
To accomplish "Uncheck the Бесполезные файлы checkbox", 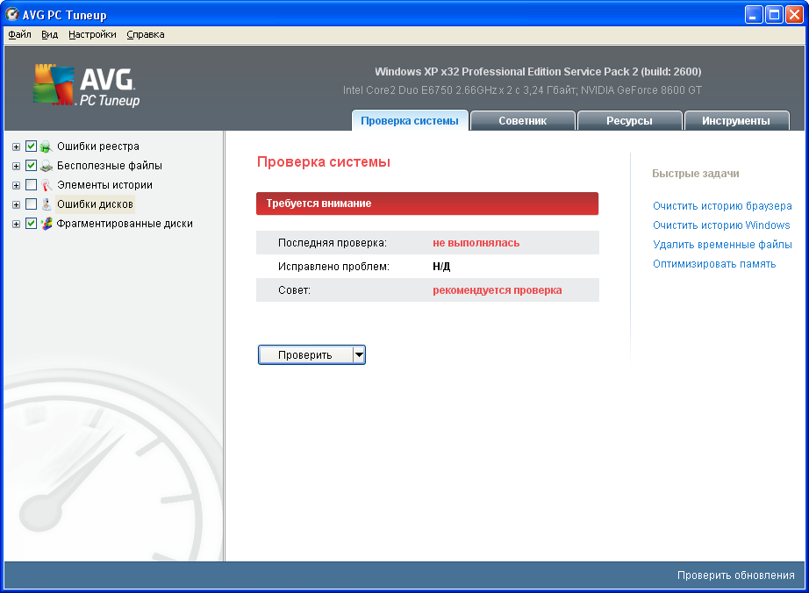I will point(31,166).
